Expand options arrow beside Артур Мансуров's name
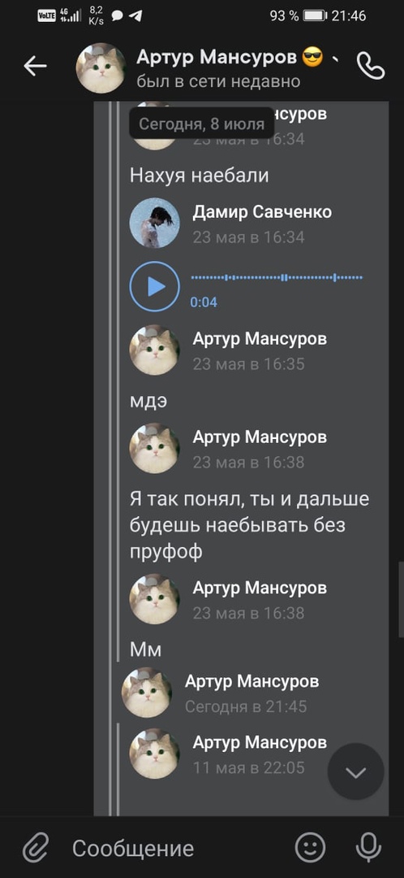The image size is (404, 878). 335,59
